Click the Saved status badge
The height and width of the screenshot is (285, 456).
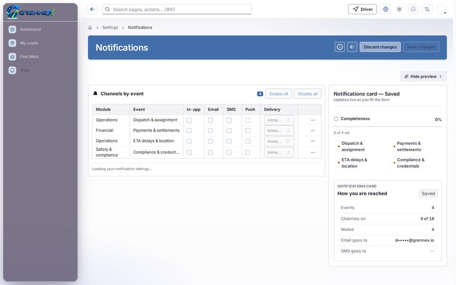tap(428, 193)
